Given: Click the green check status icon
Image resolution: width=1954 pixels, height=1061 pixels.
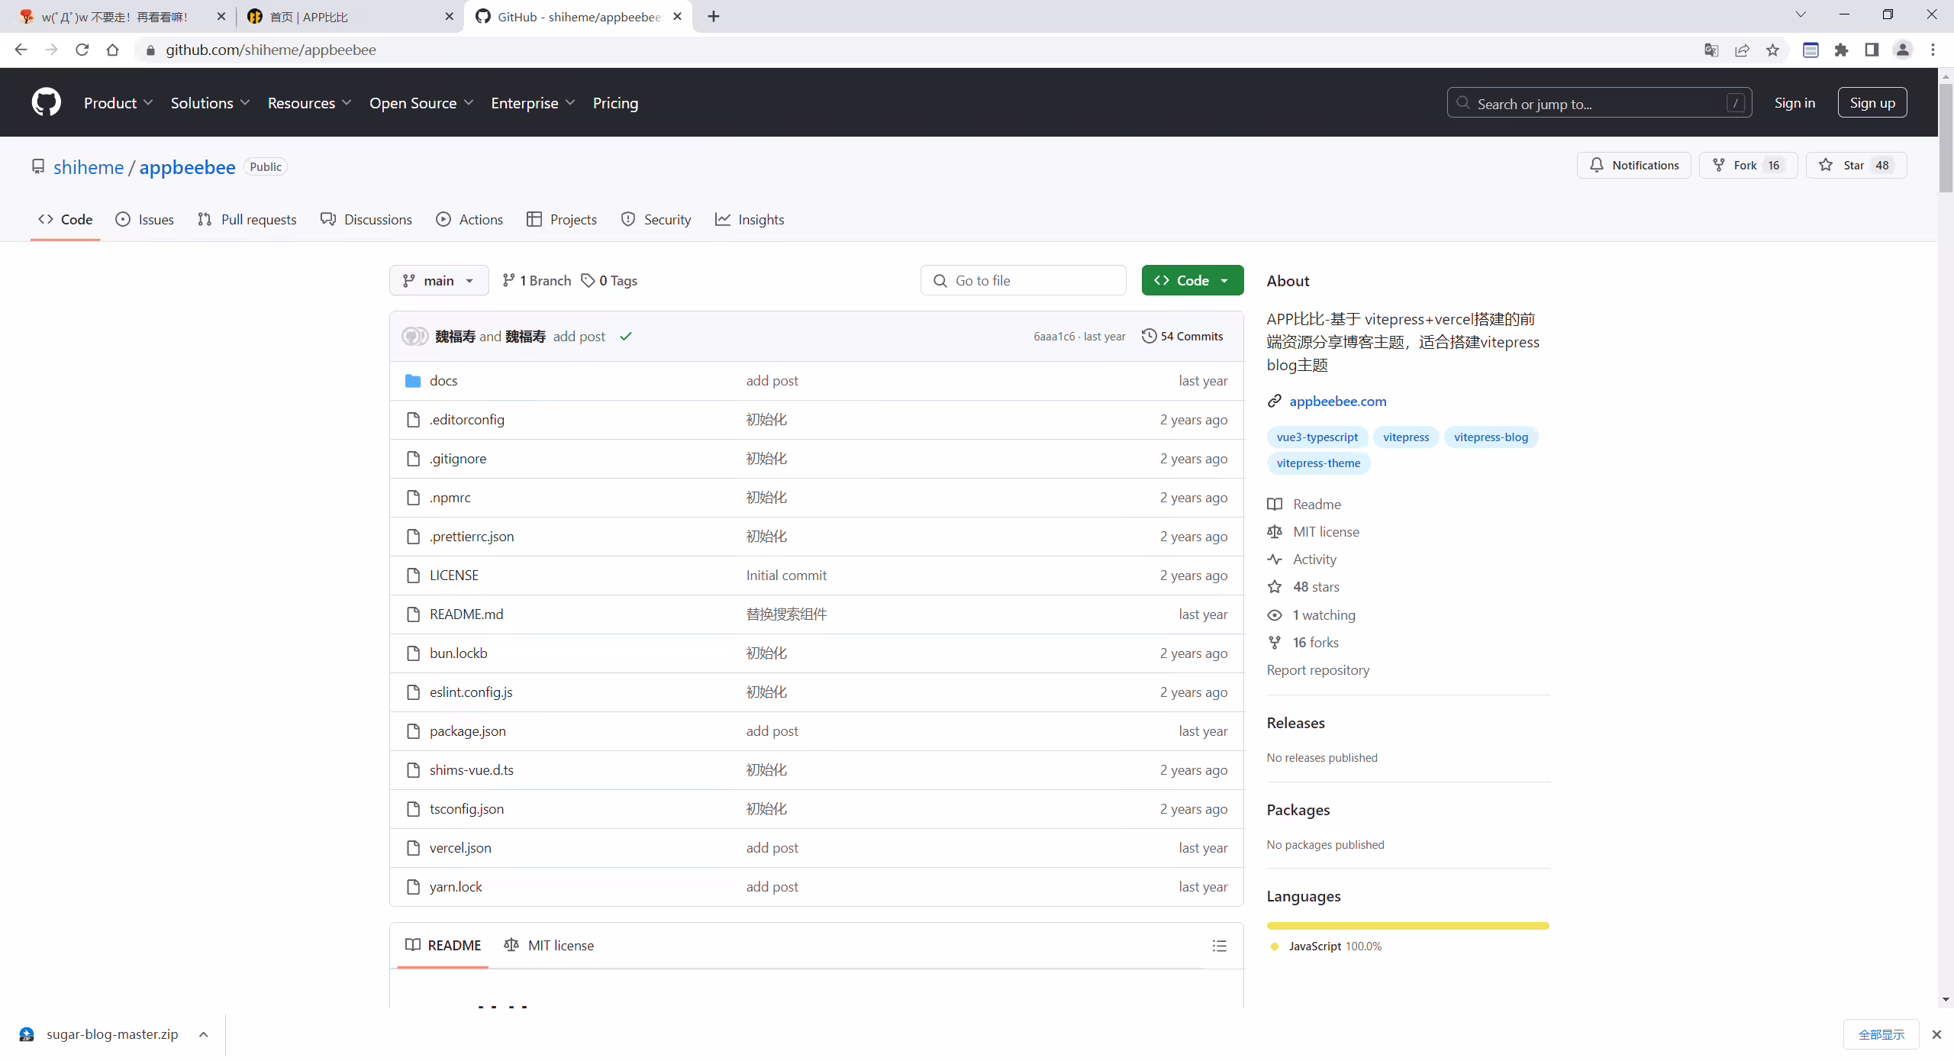Looking at the screenshot, I should [626, 337].
